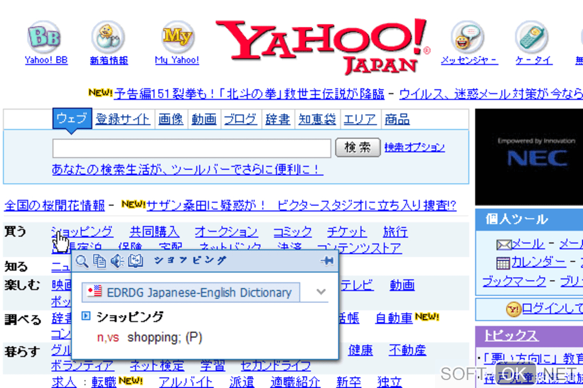The height and width of the screenshot is (388, 583).
Task: Play pronunciation with the speaker icon
Action: (118, 261)
